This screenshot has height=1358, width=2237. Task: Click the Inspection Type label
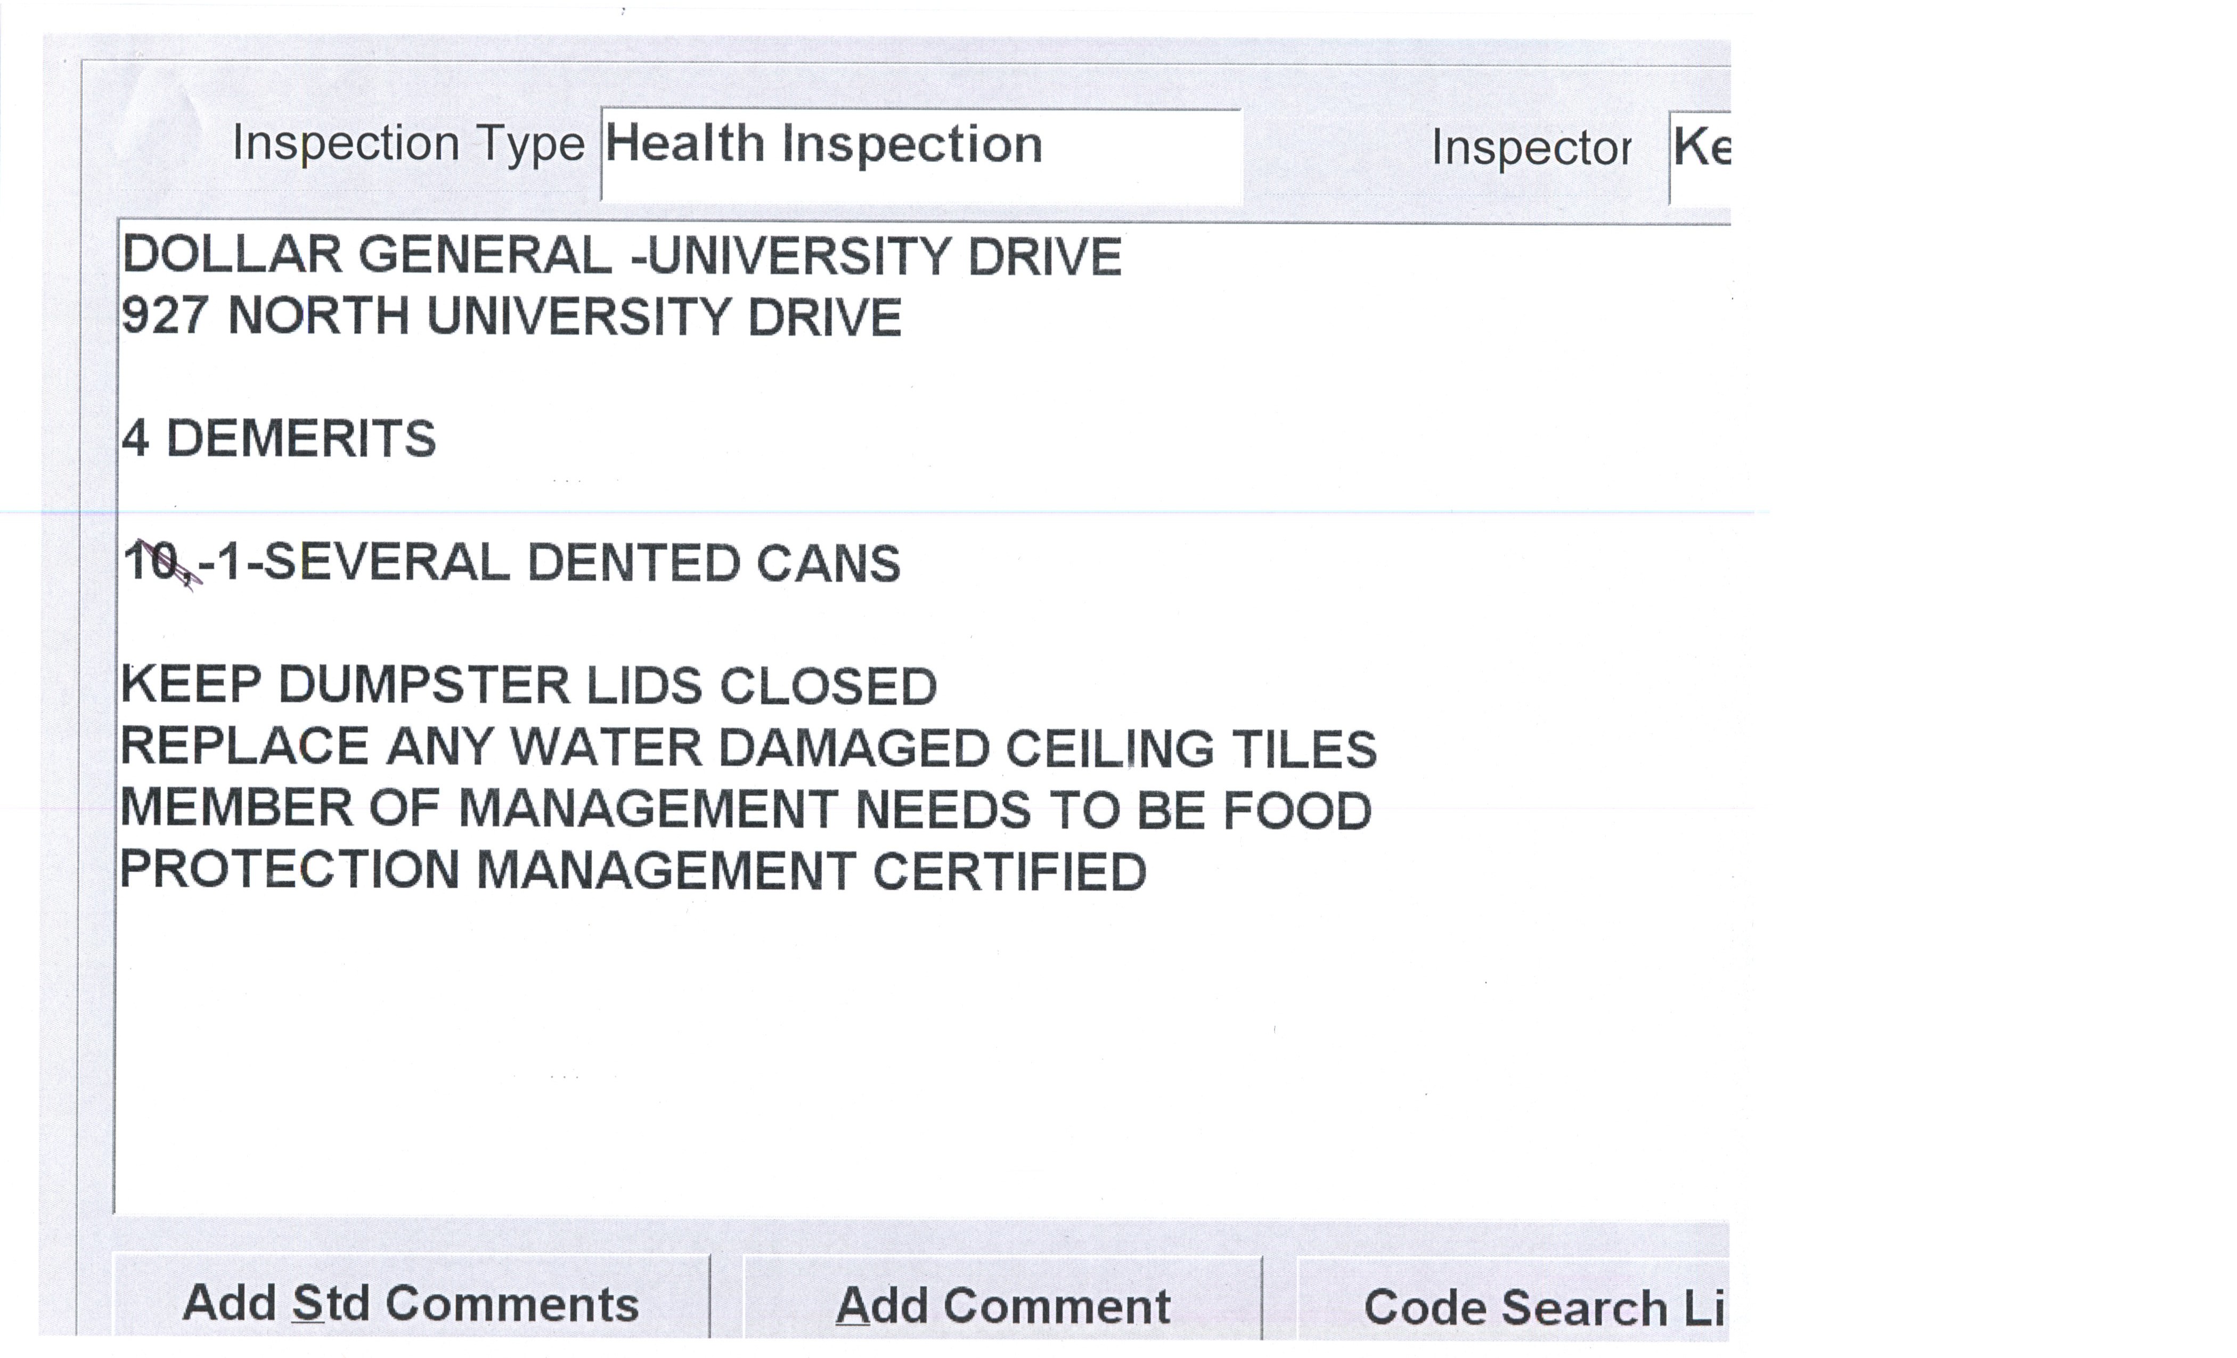click(x=407, y=143)
